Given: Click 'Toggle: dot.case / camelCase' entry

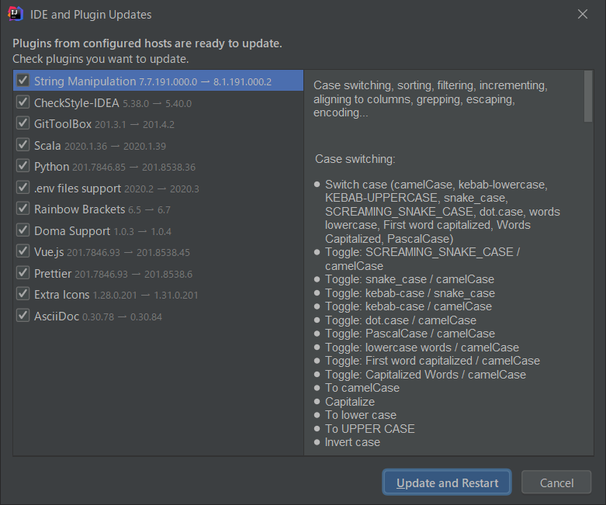Looking at the screenshot, I should pyautogui.click(x=400, y=320).
